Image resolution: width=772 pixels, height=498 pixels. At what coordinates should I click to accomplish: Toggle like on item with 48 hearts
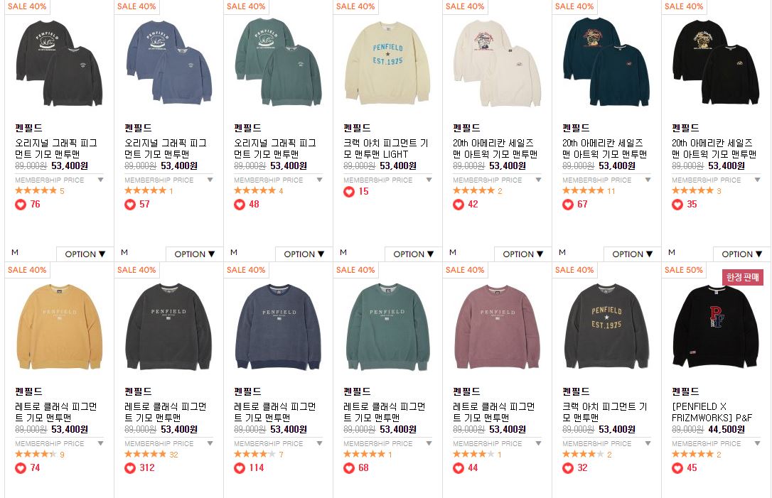[x=240, y=205]
